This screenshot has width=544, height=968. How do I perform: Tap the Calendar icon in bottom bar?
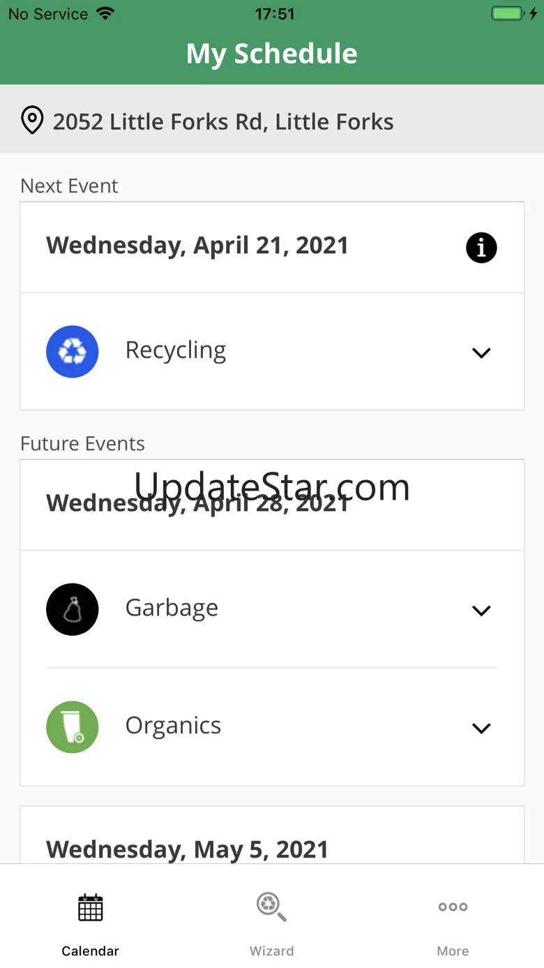(x=90, y=907)
